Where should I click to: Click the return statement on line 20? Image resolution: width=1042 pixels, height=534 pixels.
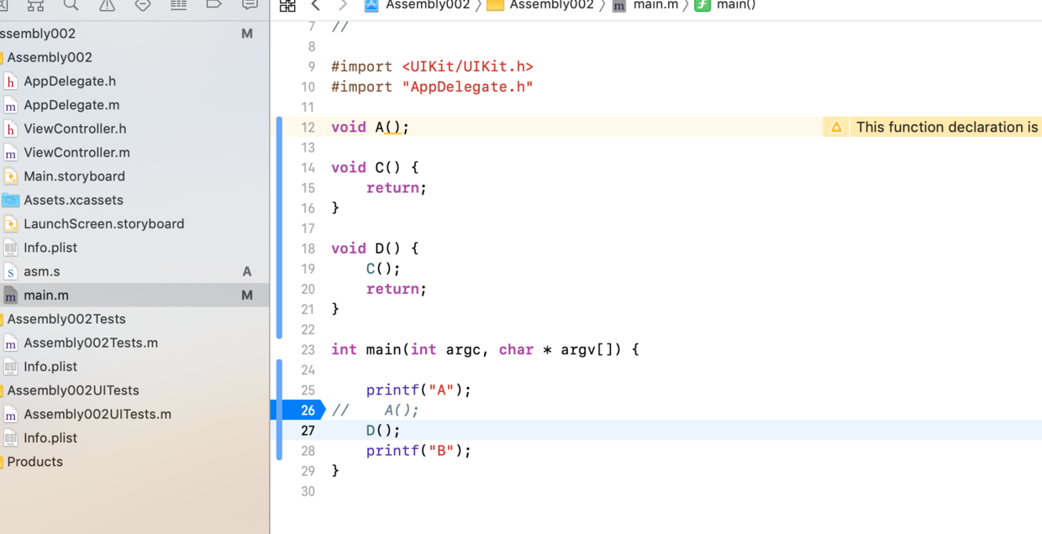tap(397, 289)
